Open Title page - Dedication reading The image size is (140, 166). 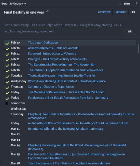point(43,42)
